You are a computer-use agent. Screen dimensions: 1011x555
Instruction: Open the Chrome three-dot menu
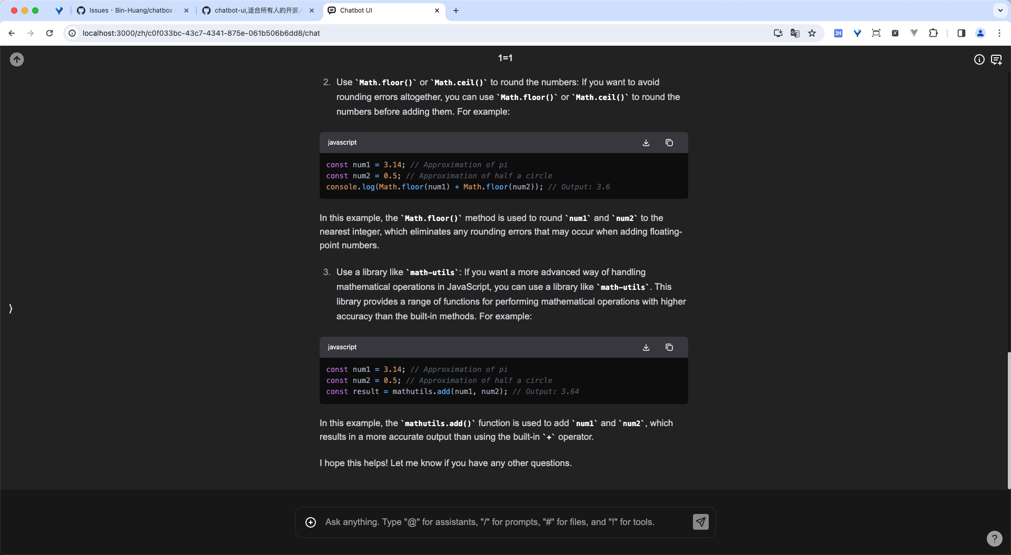pos(999,33)
